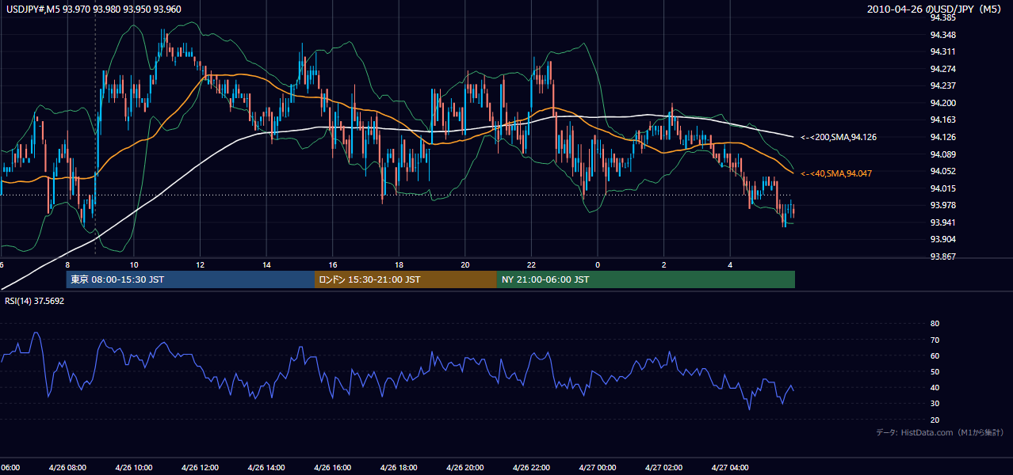Click time axis date label 4/26 08:00
1013x475 pixels.
tap(67, 468)
